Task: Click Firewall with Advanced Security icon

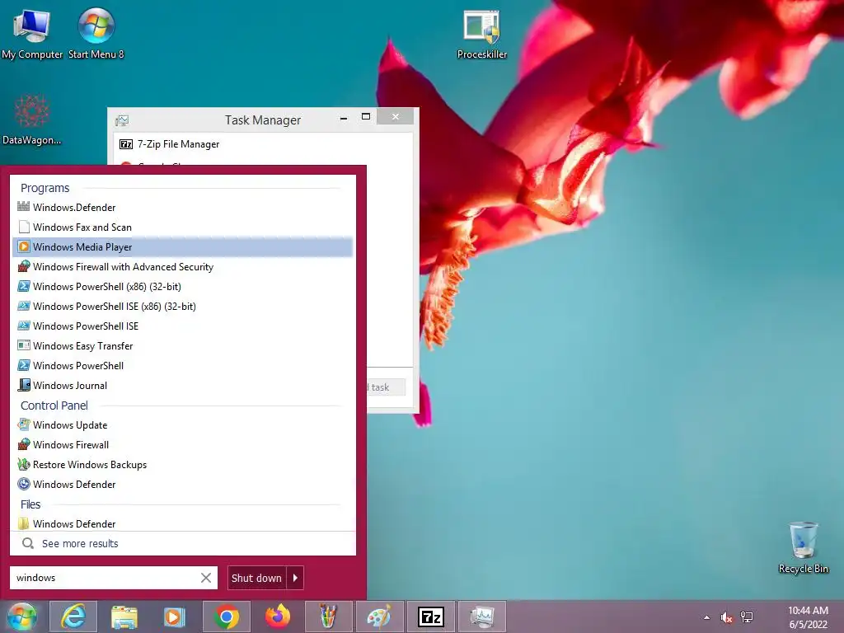Action: [24, 266]
